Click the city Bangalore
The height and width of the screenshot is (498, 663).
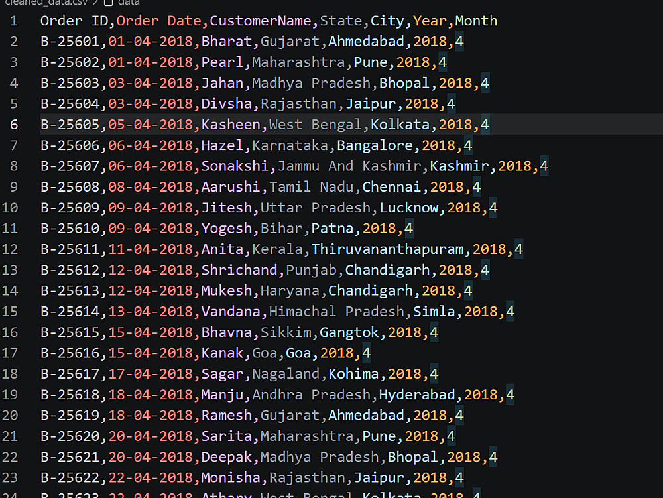tap(375, 145)
